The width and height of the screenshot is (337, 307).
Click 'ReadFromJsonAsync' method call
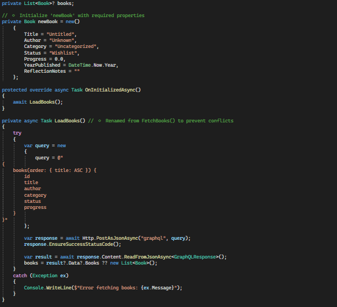pyautogui.click(x=148, y=257)
